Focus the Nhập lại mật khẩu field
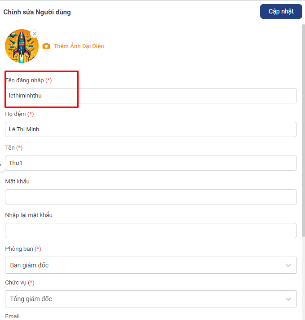 [x=150, y=231]
